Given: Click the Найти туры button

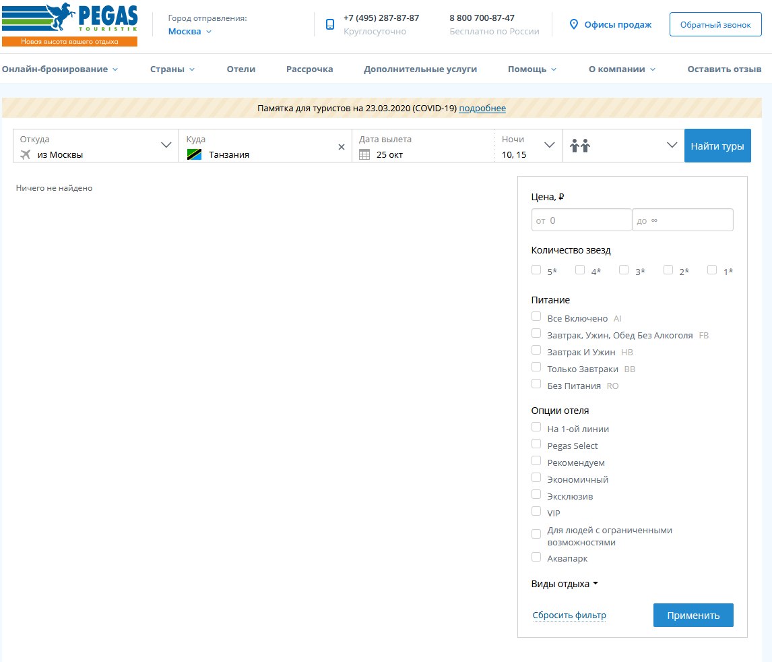Looking at the screenshot, I should (x=717, y=146).
